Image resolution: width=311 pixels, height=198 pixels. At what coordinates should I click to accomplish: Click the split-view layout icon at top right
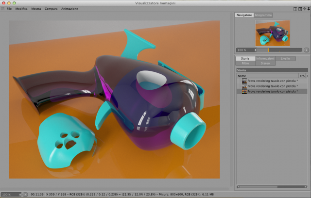point(295,9)
